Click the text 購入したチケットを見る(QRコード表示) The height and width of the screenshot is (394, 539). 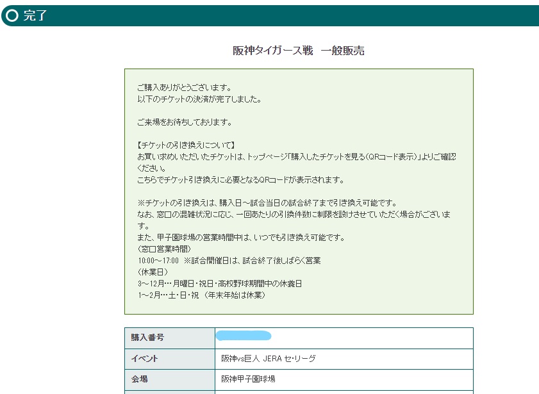tap(354, 157)
